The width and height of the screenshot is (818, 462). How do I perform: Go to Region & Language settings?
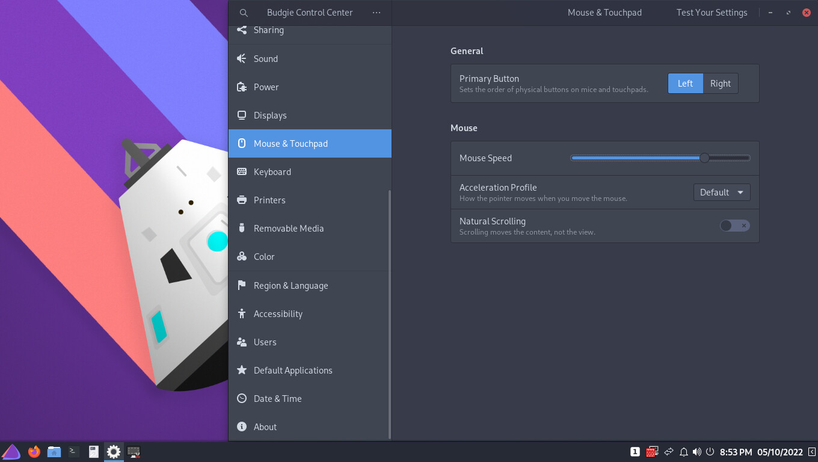pyautogui.click(x=291, y=285)
